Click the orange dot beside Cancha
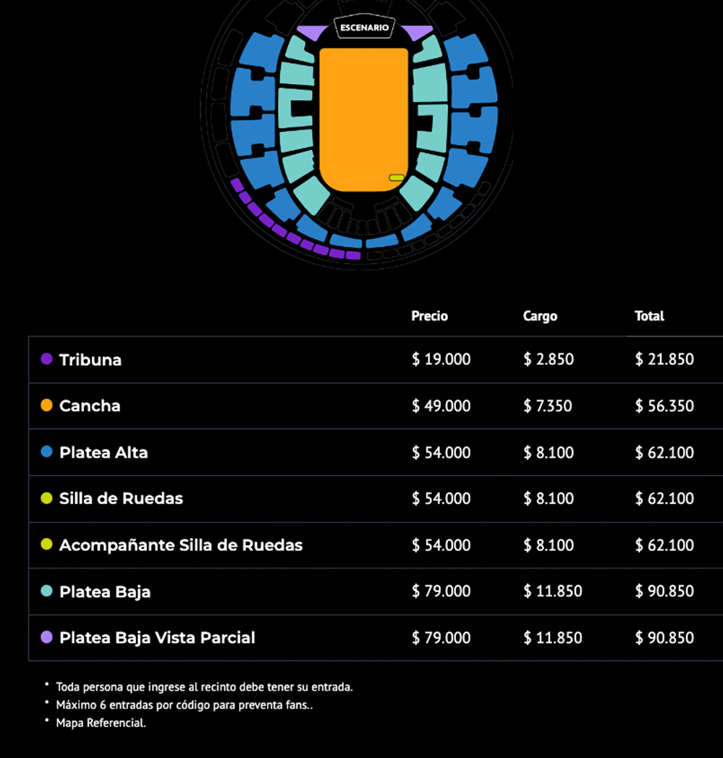The height and width of the screenshot is (758, 723). click(47, 405)
